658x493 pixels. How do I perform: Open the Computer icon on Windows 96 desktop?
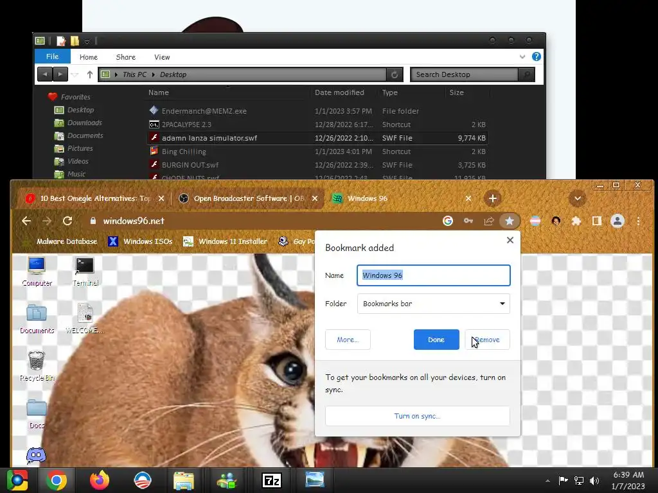tap(37, 272)
